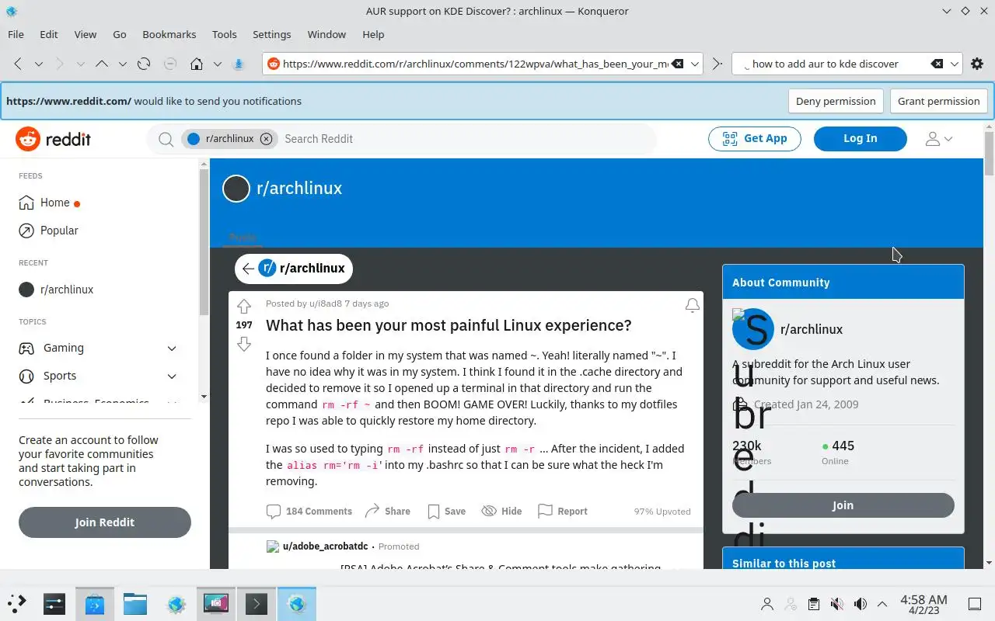Open the Edit menu
This screenshot has width=995, height=621.
coord(49,34)
